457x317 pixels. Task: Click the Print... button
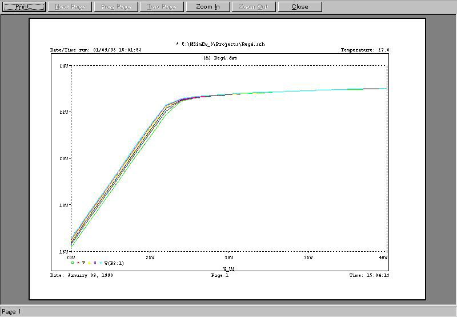click(24, 7)
